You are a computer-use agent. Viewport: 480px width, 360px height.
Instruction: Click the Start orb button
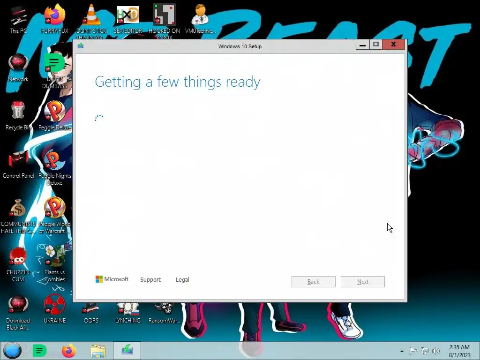pos(12,351)
